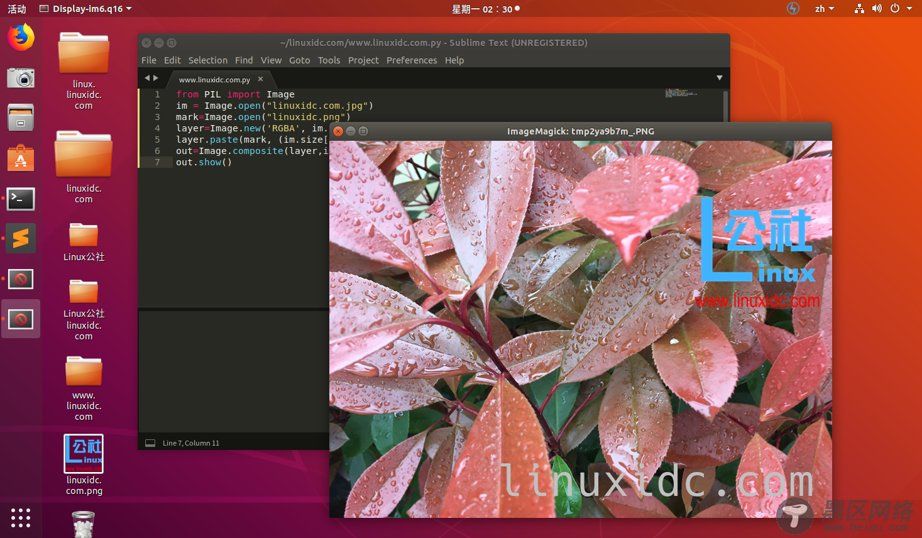Open Firefox from the dock
The width and height of the screenshot is (922, 538).
[21, 37]
